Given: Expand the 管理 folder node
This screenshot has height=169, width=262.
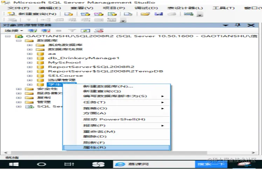Looking at the screenshot, I should pos(19,102).
